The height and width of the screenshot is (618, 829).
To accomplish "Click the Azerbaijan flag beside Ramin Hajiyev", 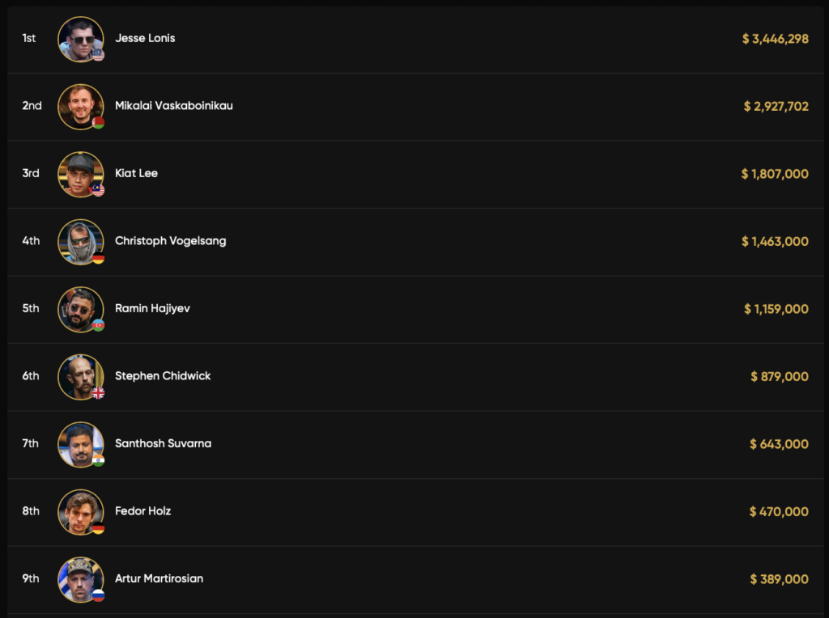I will point(98,325).
